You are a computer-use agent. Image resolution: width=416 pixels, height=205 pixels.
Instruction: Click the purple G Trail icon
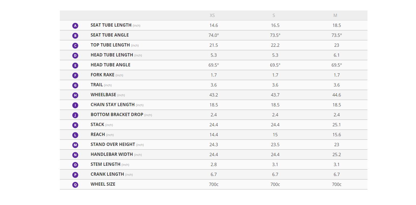click(75, 85)
